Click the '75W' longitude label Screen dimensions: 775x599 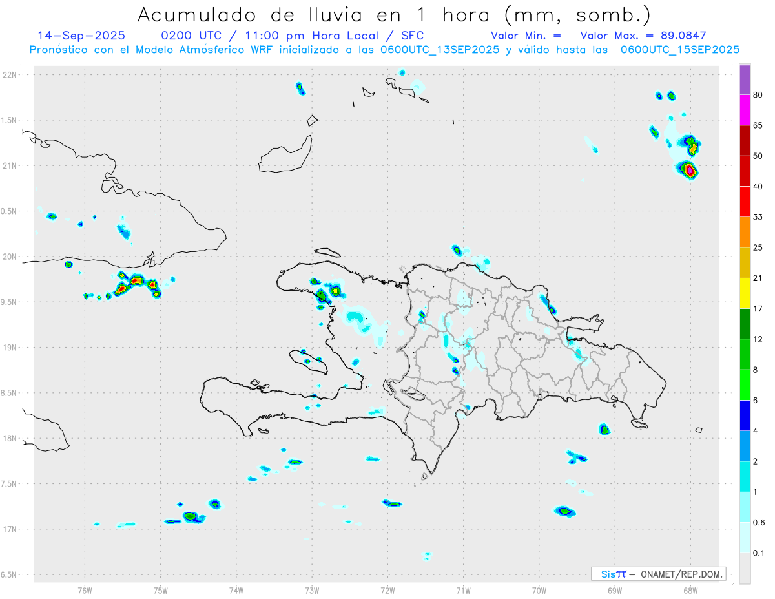pyautogui.click(x=161, y=590)
